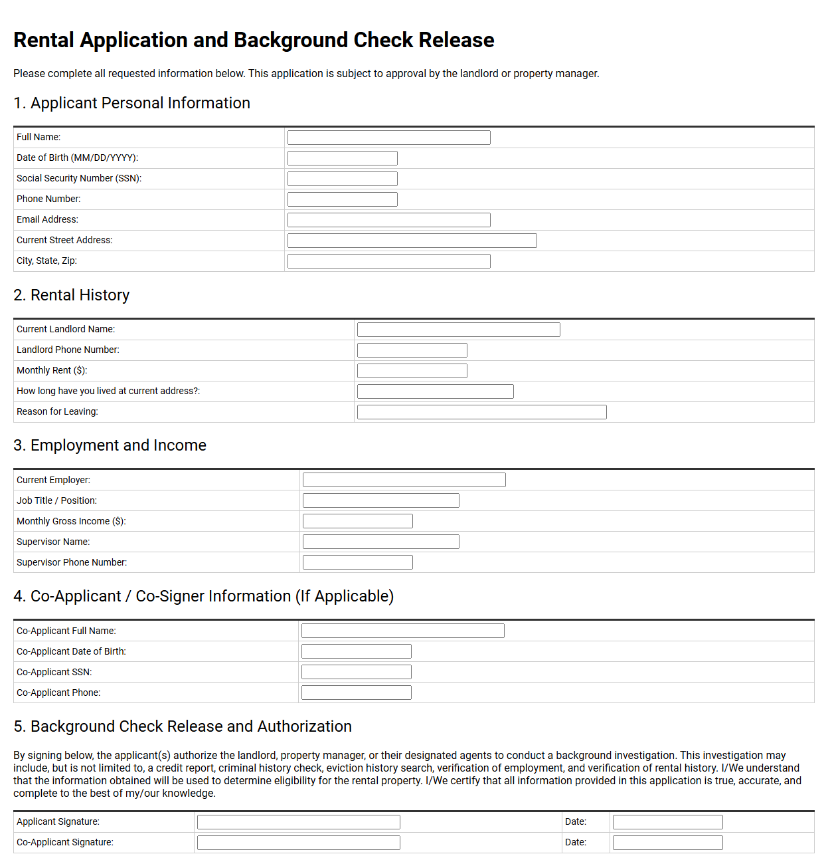Click the applicant Phone Number input
The width and height of the screenshot is (828, 856).
click(343, 199)
